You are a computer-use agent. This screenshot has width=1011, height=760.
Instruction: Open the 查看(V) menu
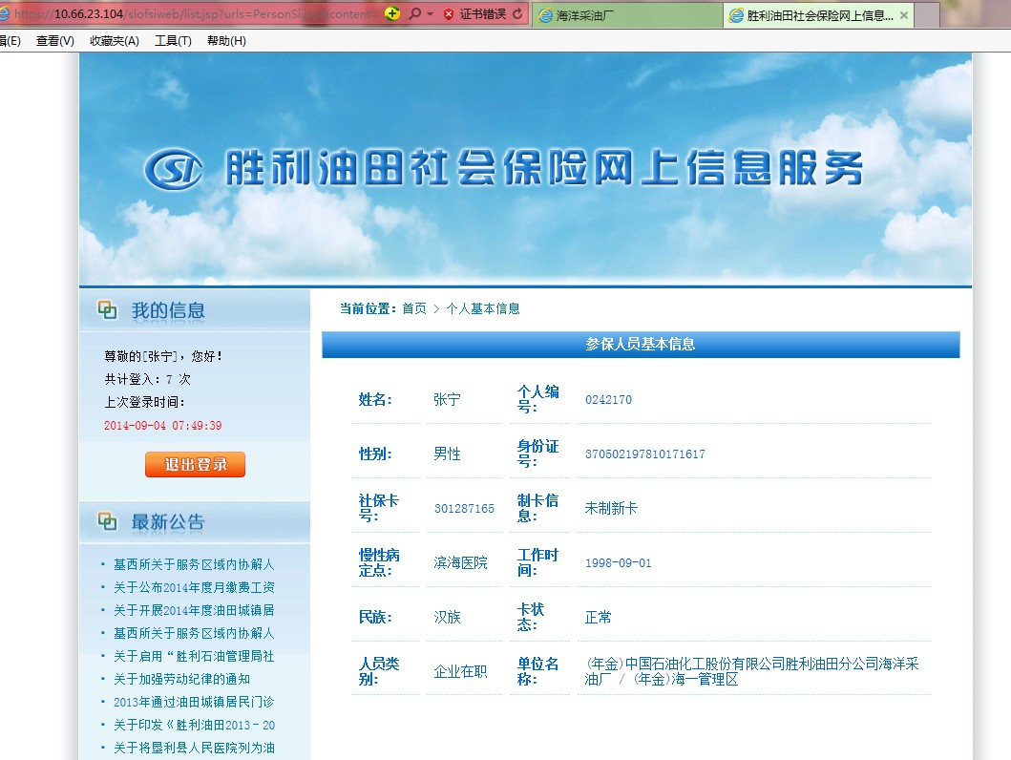54,40
